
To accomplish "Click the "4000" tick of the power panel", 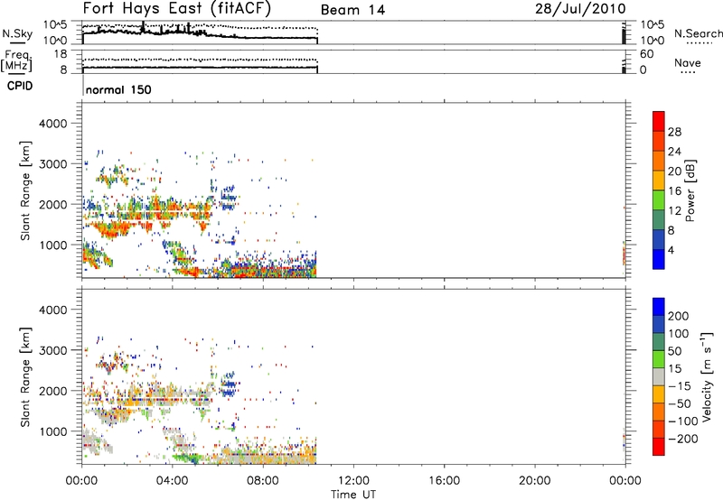I will pyautogui.click(x=52, y=124).
